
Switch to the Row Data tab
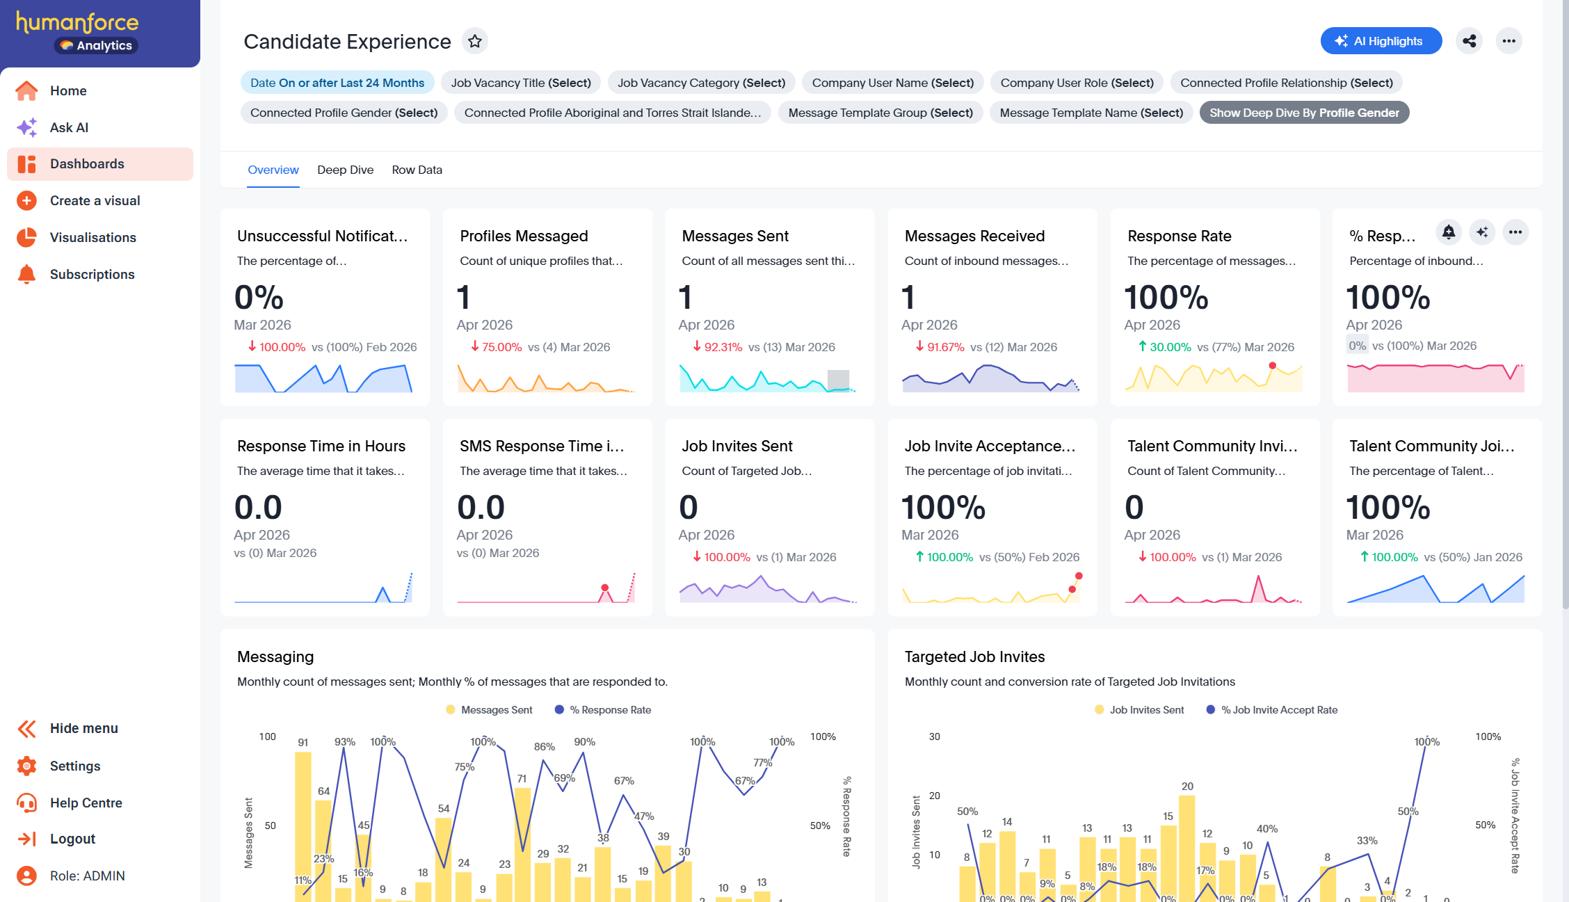(x=417, y=170)
